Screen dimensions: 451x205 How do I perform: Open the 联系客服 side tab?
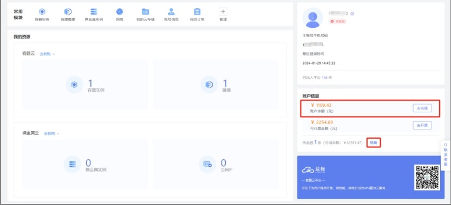[446, 155]
